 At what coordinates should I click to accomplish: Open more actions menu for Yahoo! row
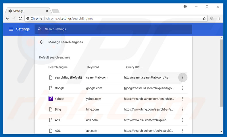(x=183, y=99)
